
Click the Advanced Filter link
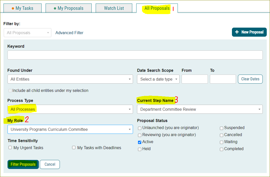(69, 33)
